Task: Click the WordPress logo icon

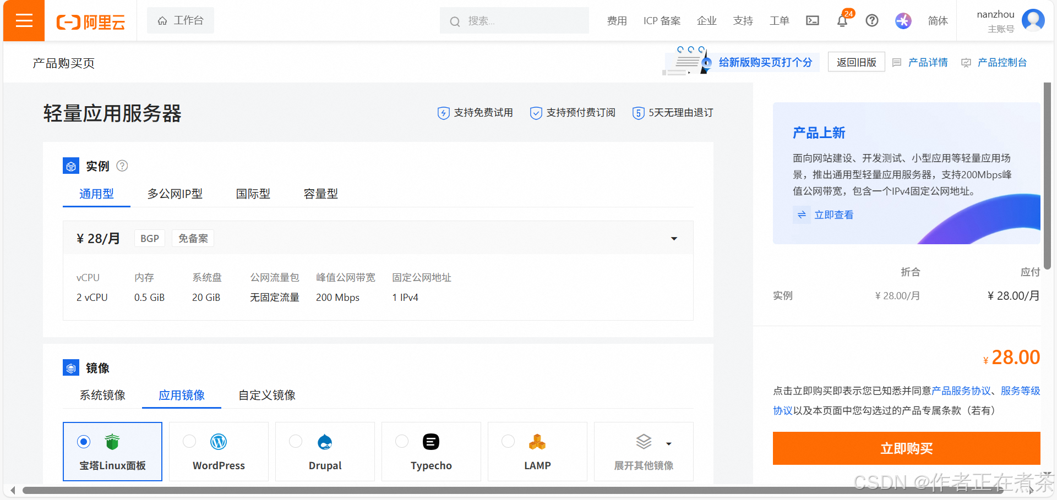Action: 219,441
